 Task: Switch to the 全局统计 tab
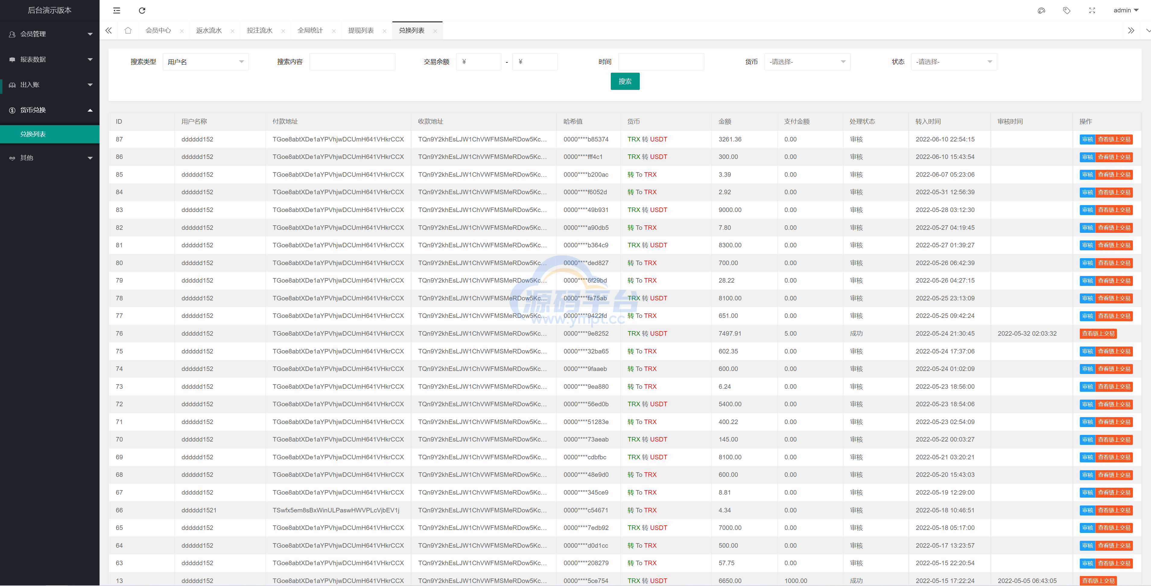tap(310, 30)
